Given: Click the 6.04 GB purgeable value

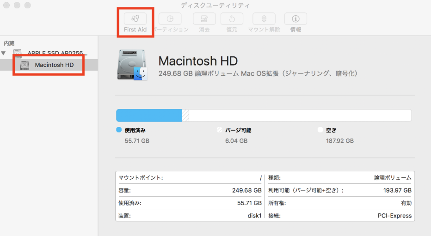Looking at the screenshot, I should point(236,141).
